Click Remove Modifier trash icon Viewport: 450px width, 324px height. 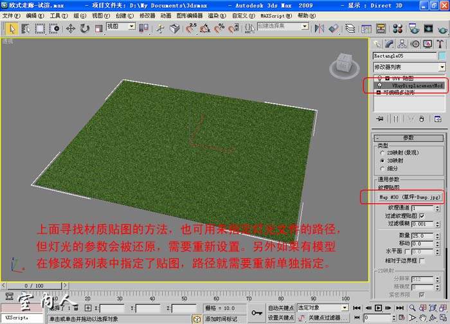point(422,119)
